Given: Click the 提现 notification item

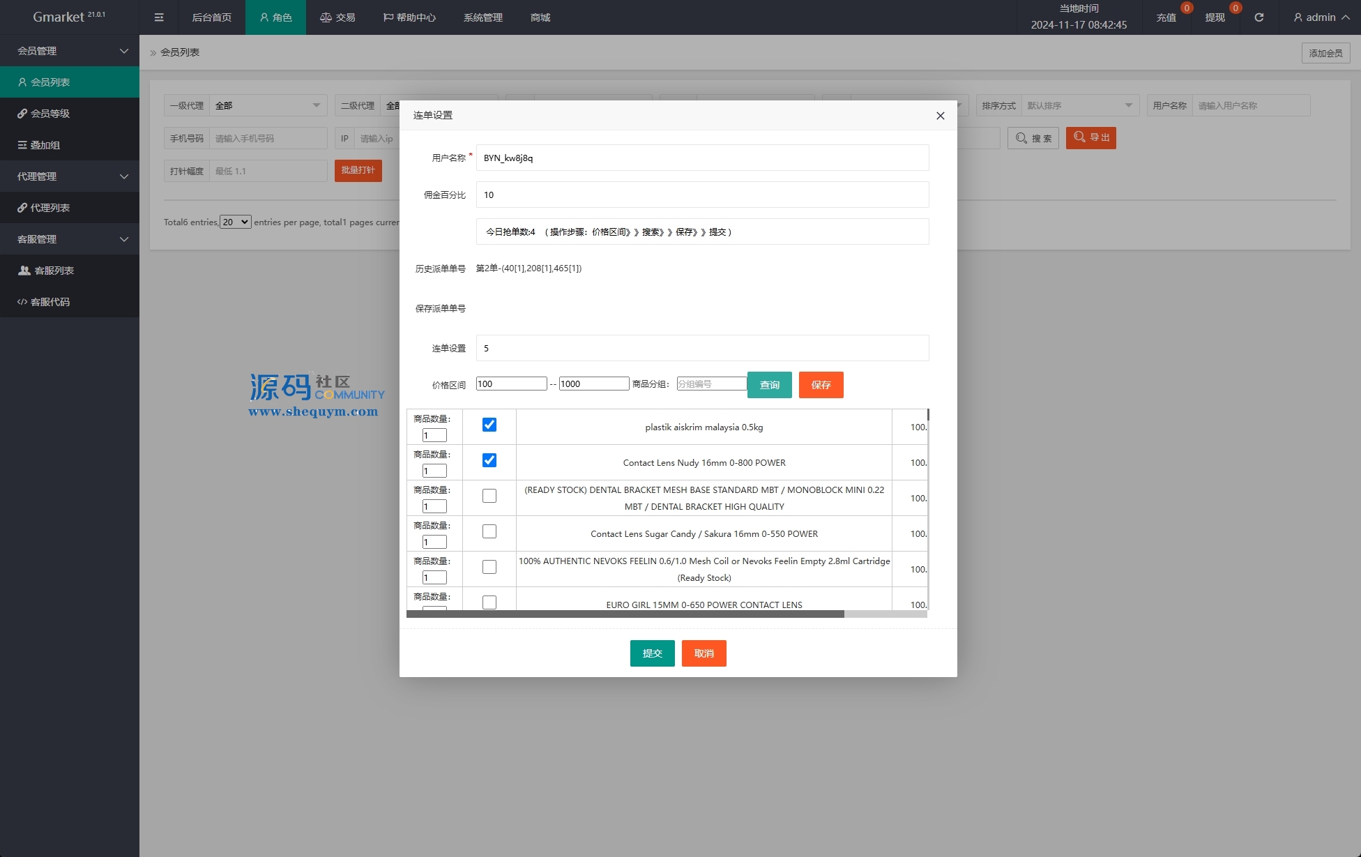Looking at the screenshot, I should (1215, 17).
